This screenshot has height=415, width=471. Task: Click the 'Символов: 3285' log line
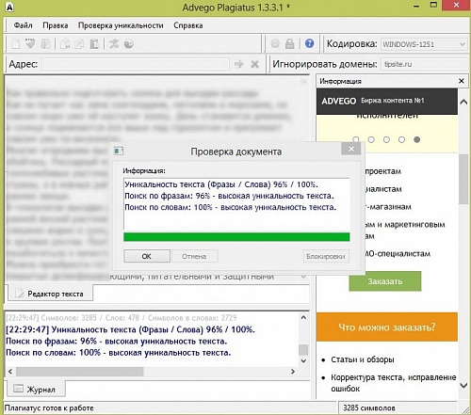point(122,318)
